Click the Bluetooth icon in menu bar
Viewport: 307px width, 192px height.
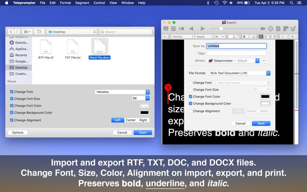pyautogui.click(x=208, y=3)
